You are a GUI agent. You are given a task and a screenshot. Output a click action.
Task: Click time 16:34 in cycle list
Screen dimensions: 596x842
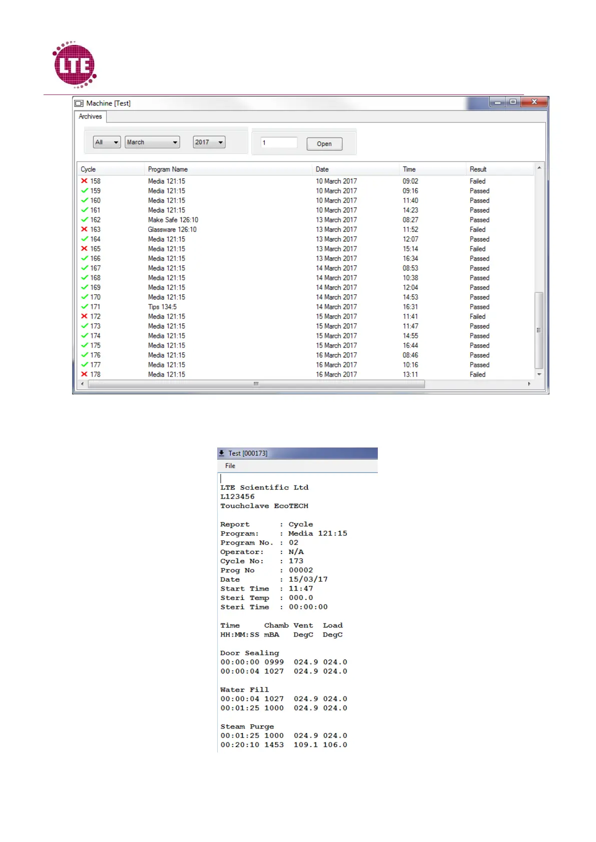410,258
